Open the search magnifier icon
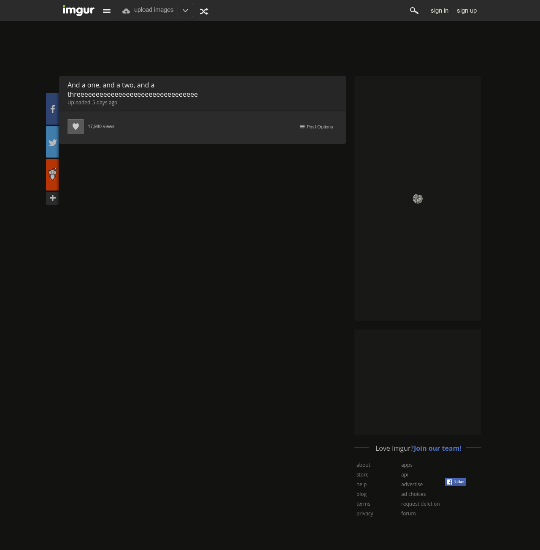This screenshot has height=550, width=540. (x=414, y=11)
